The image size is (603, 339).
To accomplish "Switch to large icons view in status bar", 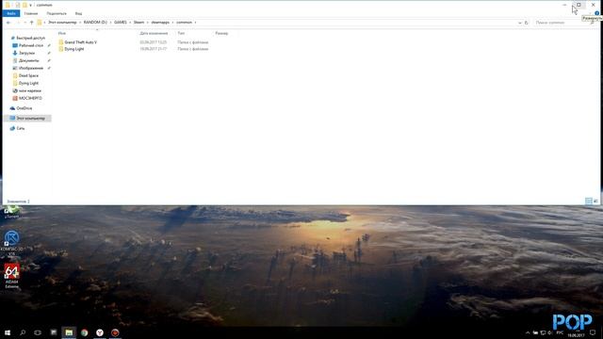I will coord(595,201).
